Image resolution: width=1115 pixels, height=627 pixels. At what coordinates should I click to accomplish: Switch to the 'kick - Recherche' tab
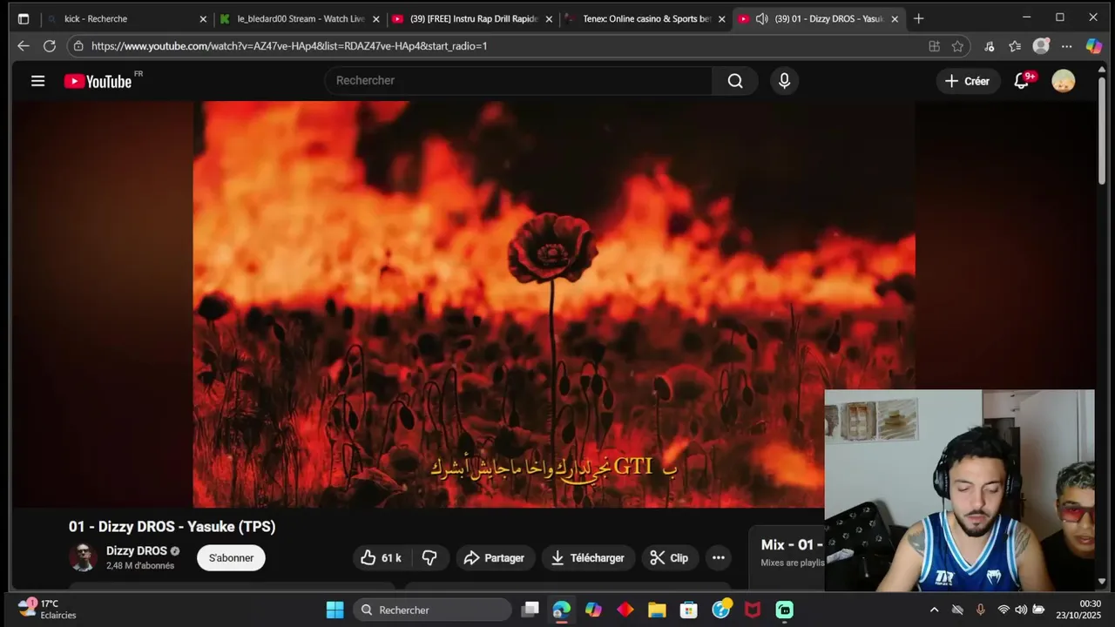(x=126, y=18)
